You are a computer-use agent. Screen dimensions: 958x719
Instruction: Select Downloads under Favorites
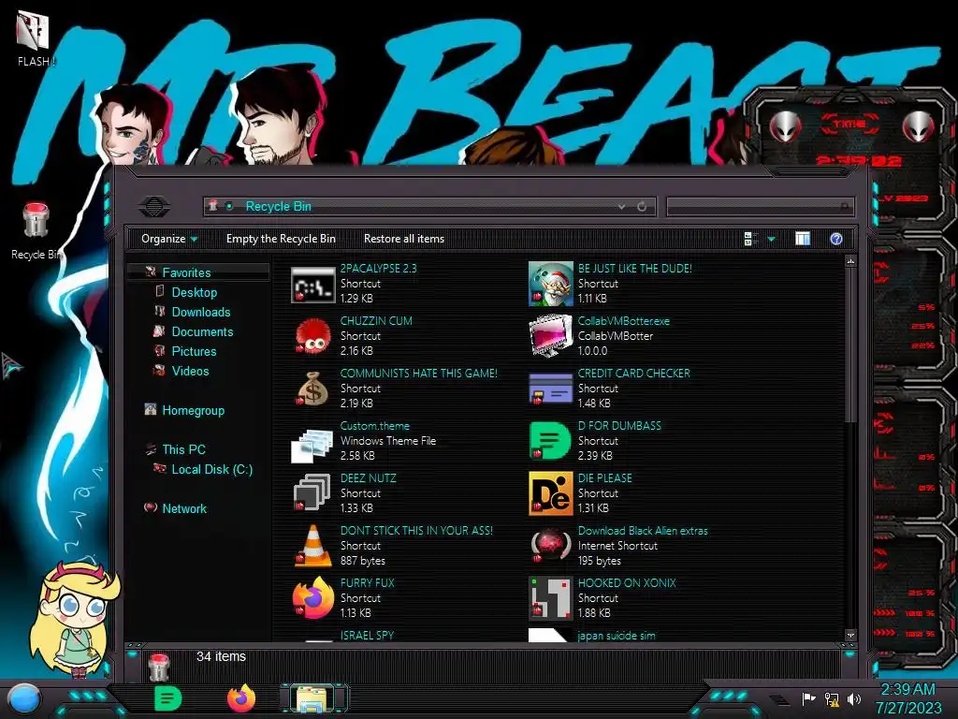[201, 312]
